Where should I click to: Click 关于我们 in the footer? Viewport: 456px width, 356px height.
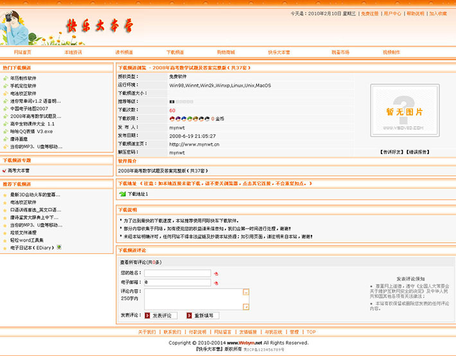[147, 332]
